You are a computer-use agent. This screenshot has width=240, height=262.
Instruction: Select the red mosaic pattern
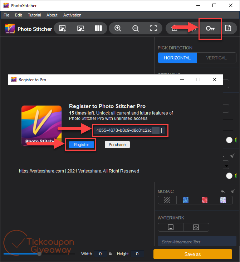coord(205,200)
